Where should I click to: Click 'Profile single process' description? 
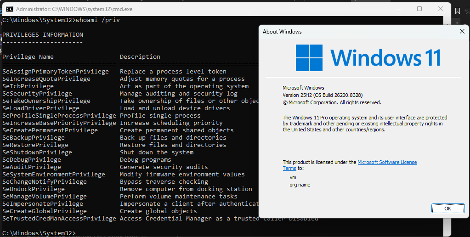160,116
